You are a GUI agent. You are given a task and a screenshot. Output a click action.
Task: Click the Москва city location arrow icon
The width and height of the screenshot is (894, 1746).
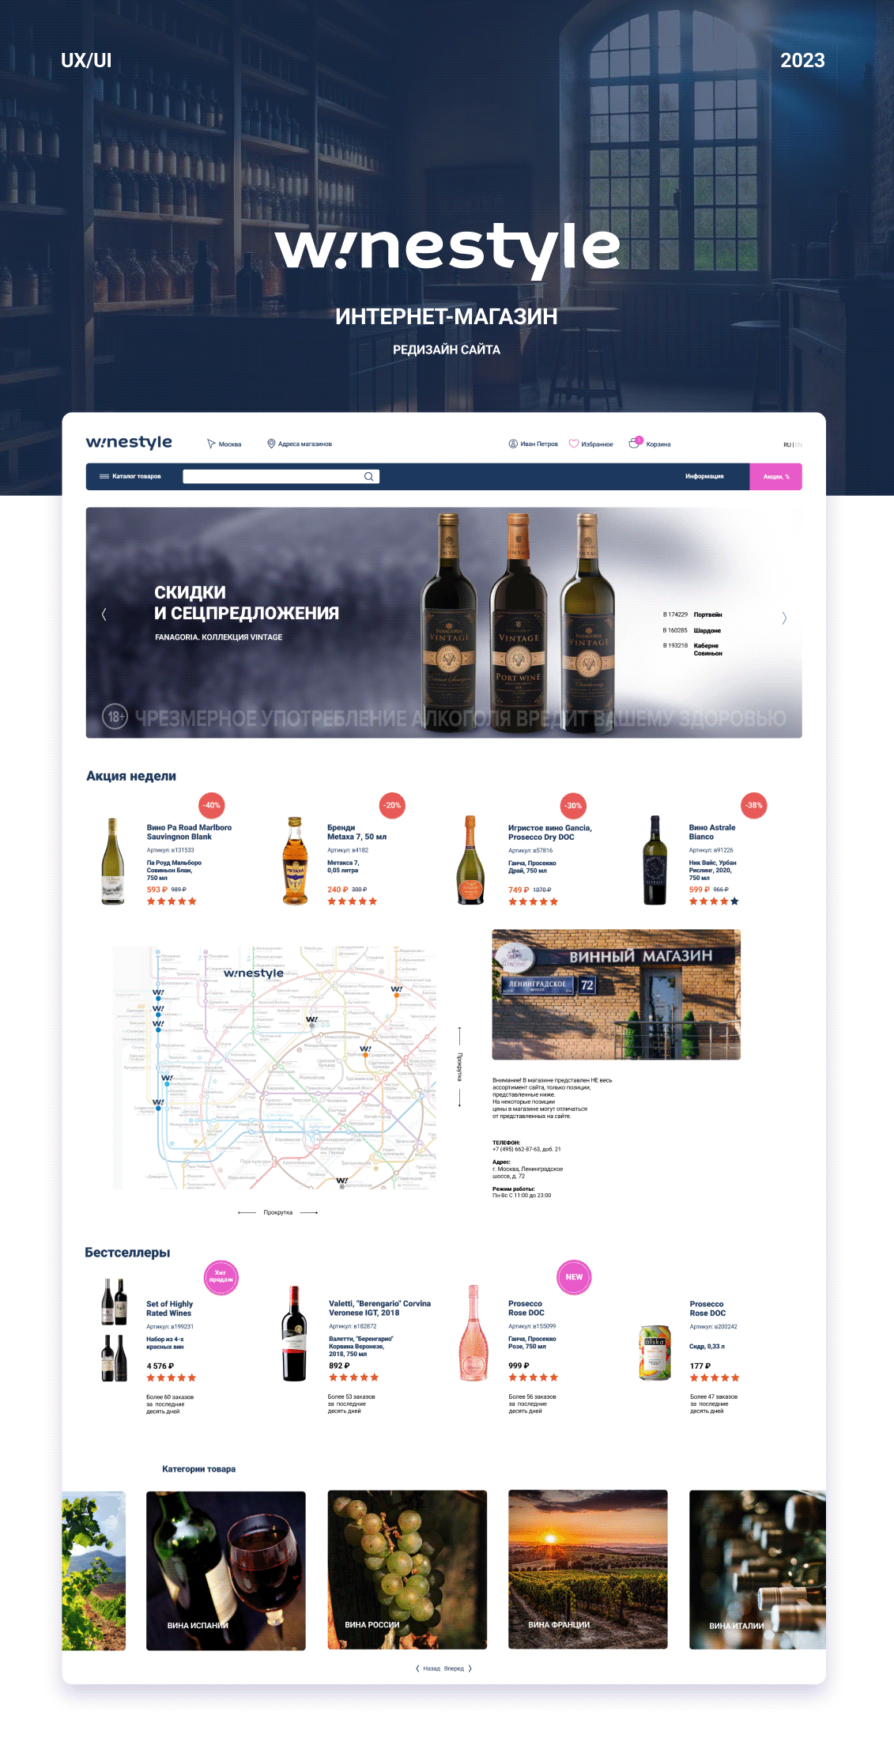(x=211, y=444)
